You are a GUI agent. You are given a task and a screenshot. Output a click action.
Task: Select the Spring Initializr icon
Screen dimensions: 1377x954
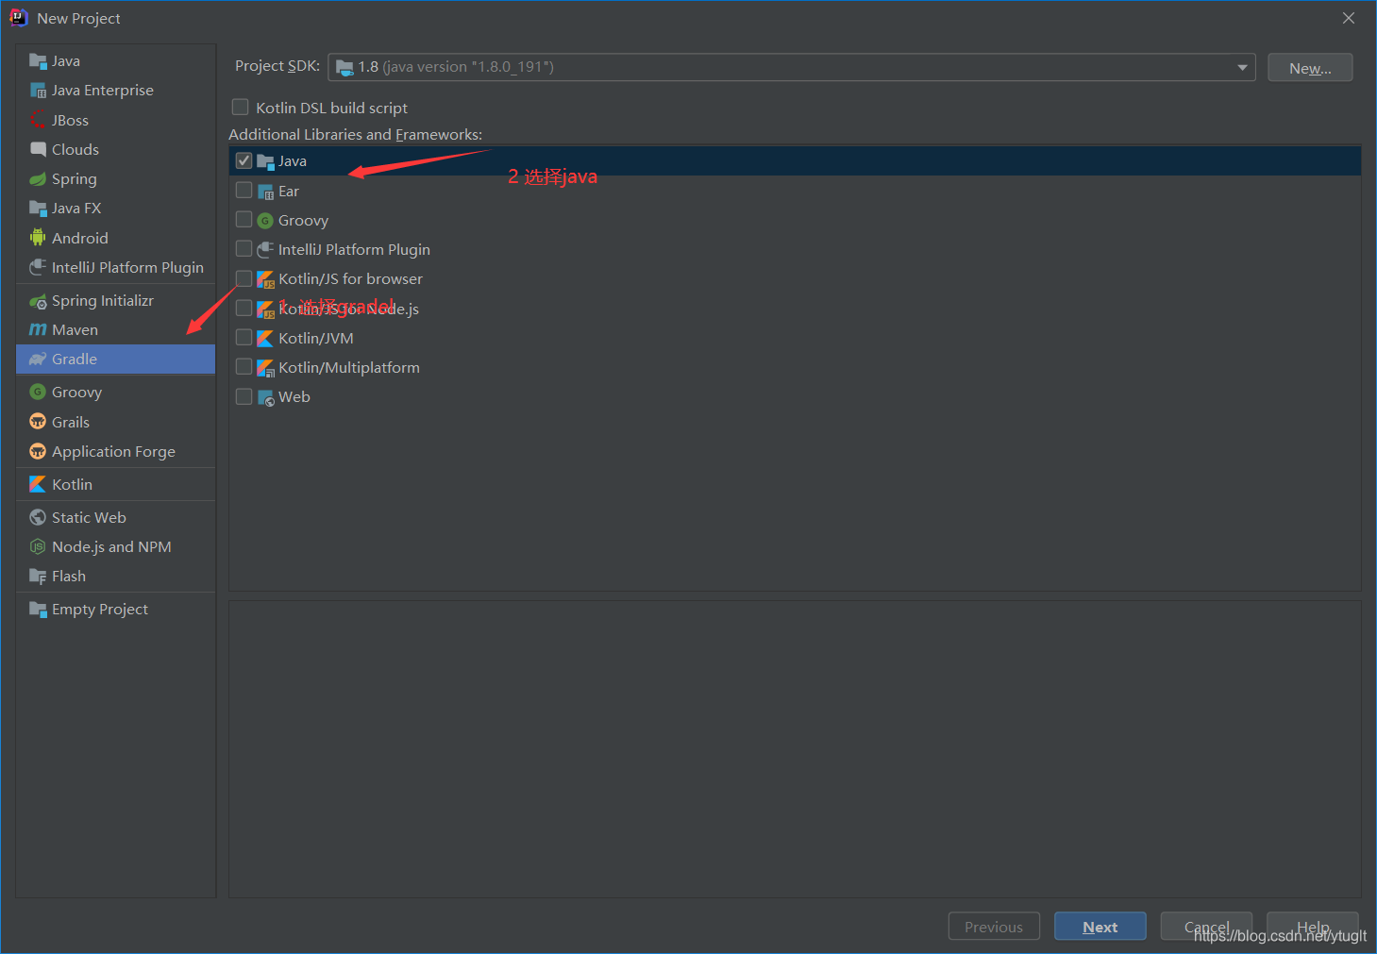(38, 301)
